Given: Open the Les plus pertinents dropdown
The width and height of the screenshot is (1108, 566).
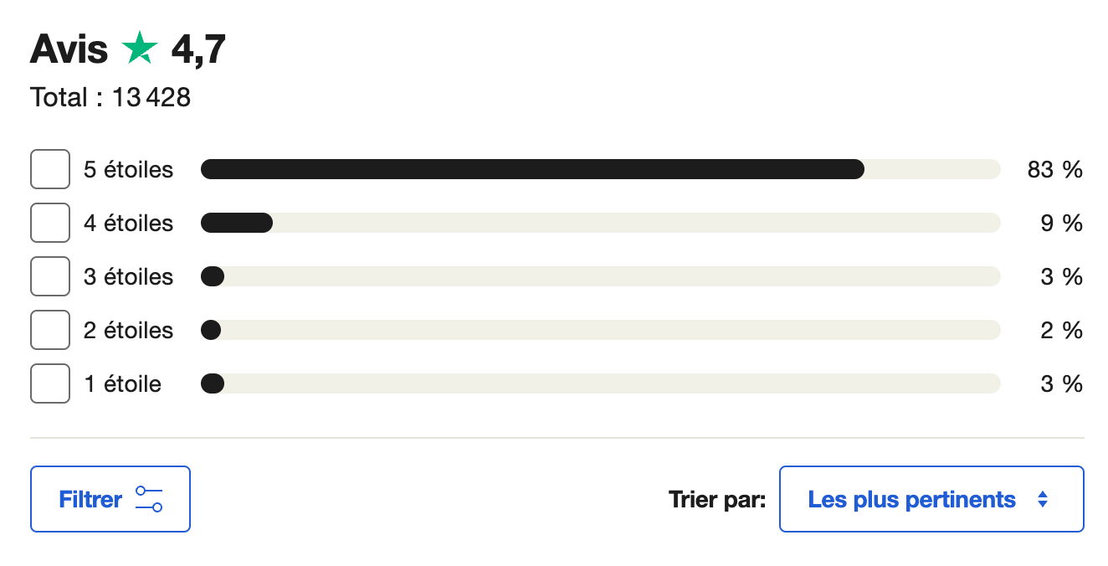Looking at the screenshot, I should (931, 499).
